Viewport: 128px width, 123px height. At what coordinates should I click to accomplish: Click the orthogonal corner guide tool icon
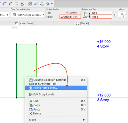pos(5,4)
